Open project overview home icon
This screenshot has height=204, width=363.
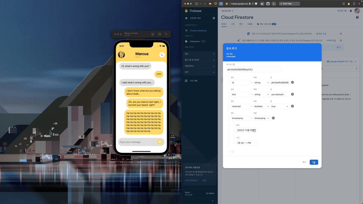point(186,18)
